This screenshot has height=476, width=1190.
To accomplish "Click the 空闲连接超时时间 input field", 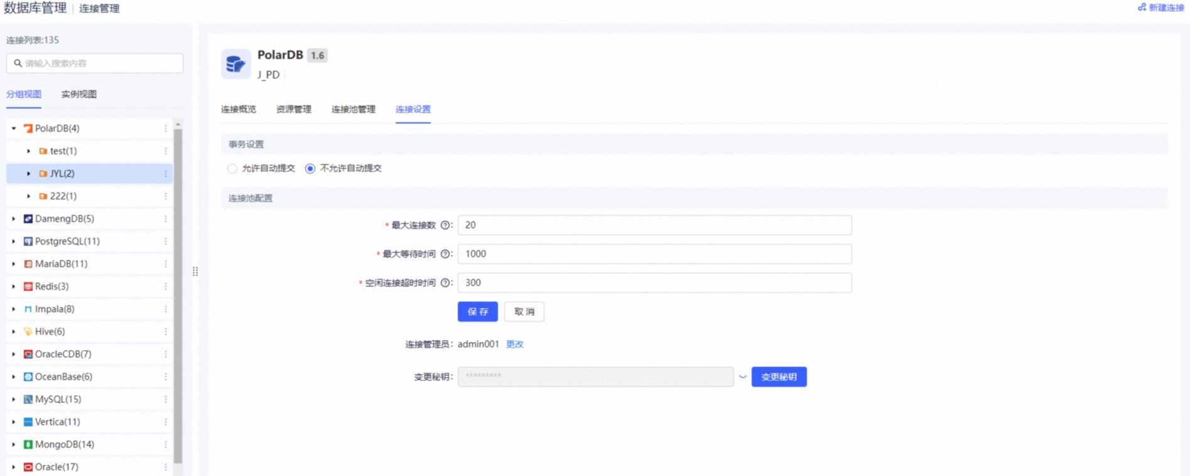I will [x=655, y=283].
